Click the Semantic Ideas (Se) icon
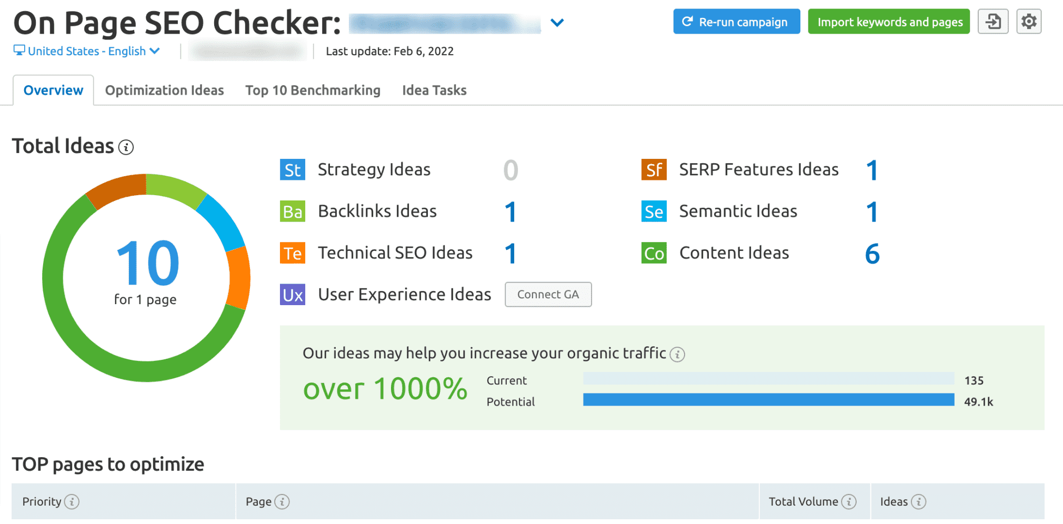The width and height of the screenshot is (1063, 524). 653,211
